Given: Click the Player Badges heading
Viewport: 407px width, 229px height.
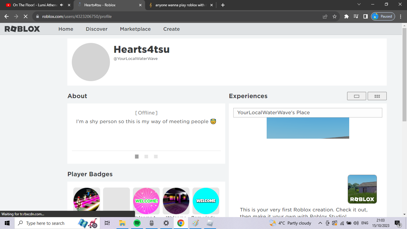Looking at the screenshot, I should 90,174.
